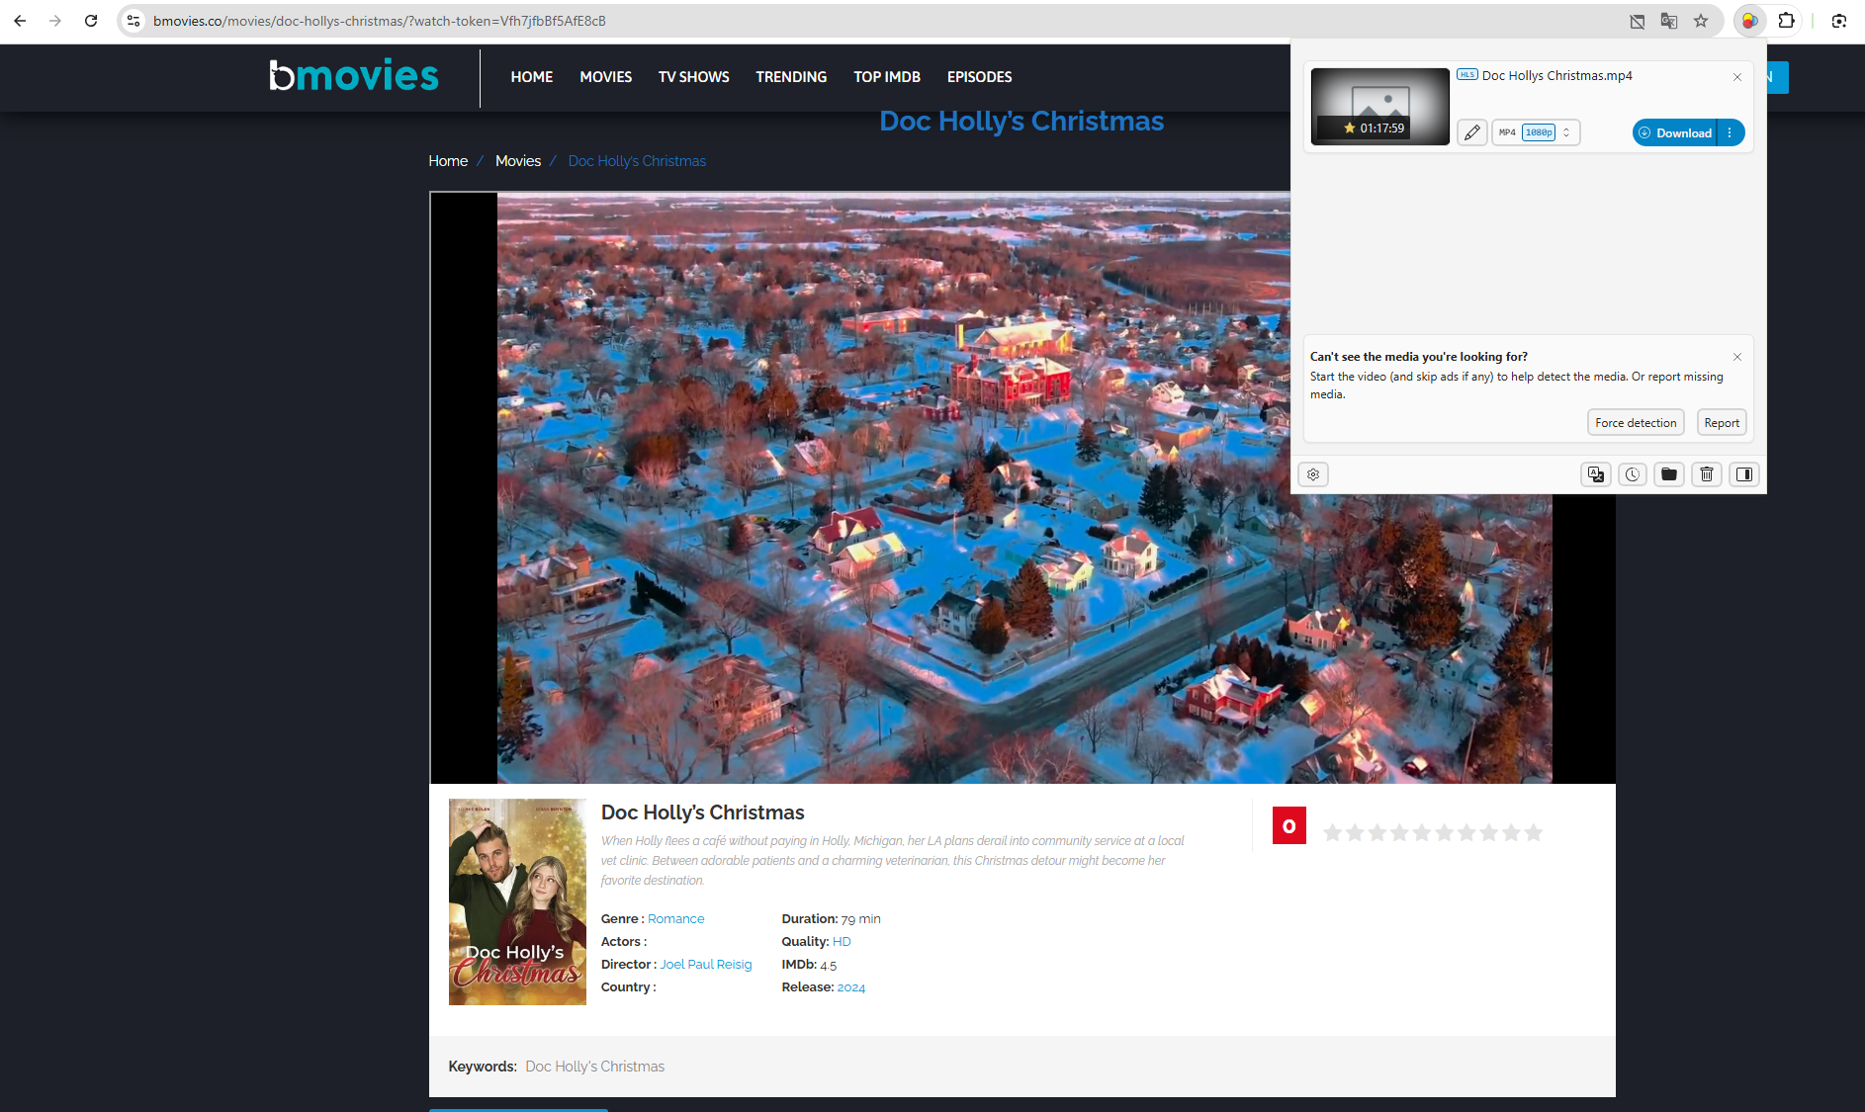Expand more download options three-dot menu

[x=1730, y=132]
